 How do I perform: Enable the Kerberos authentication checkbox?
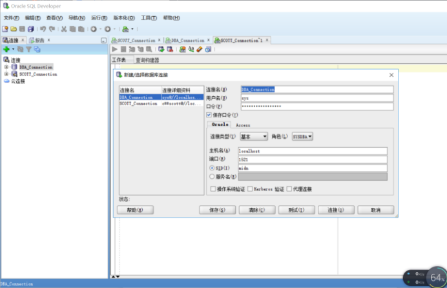click(250, 189)
